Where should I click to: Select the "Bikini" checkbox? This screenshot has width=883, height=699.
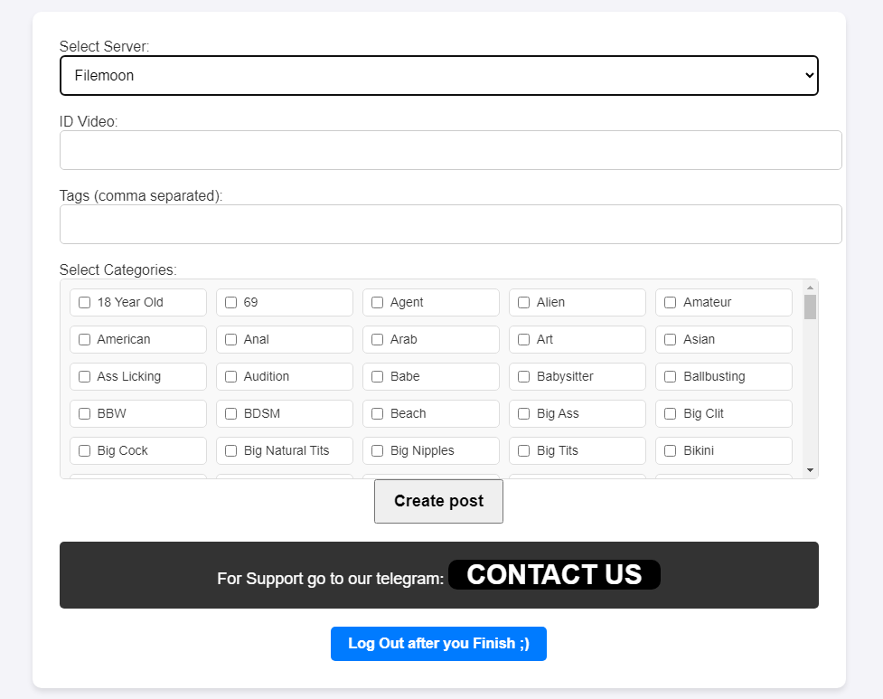pyautogui.click(x=670, y=450)
